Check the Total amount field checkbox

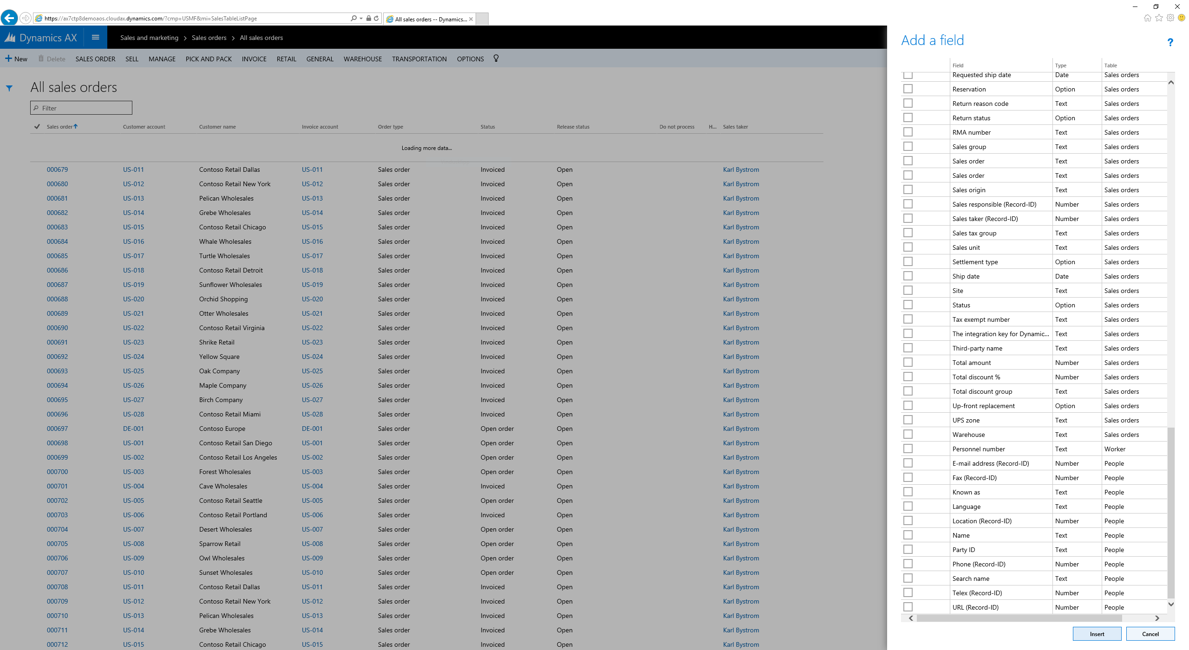pyautogui.click(x=908, y=363)
